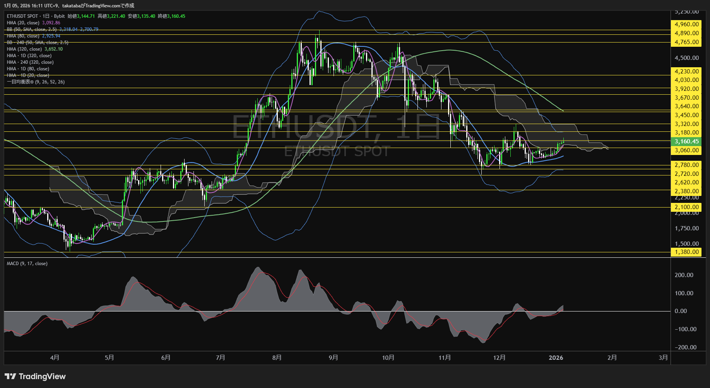
Task: Select the HMA (20, close) indicator legend
Action: (x=23, y=23)
